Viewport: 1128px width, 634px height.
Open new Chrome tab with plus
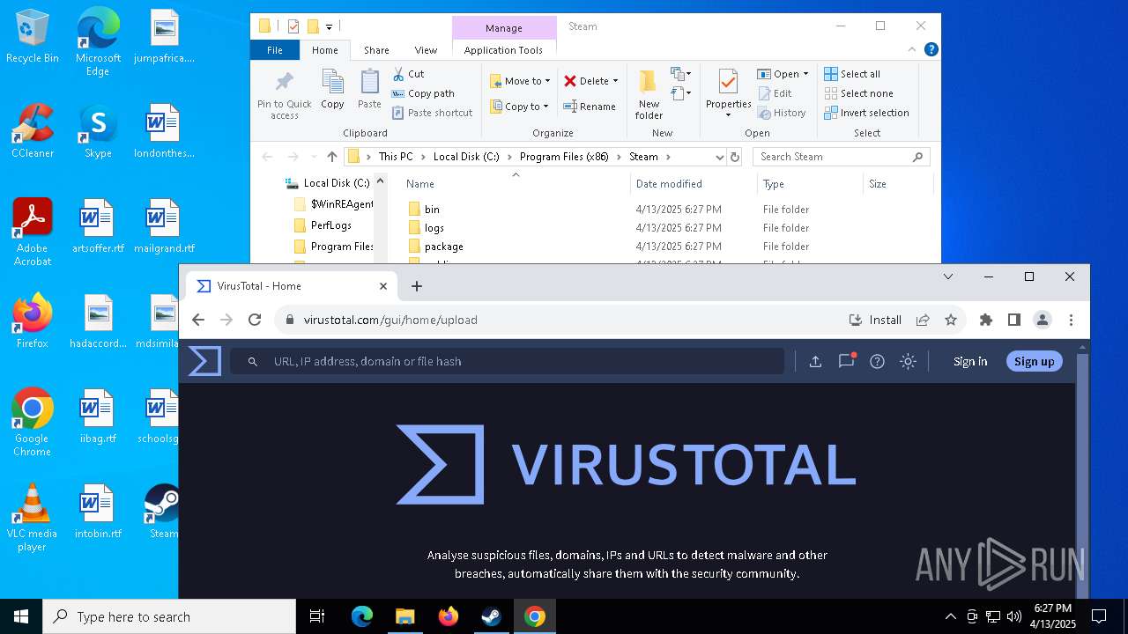pos(417,286)
